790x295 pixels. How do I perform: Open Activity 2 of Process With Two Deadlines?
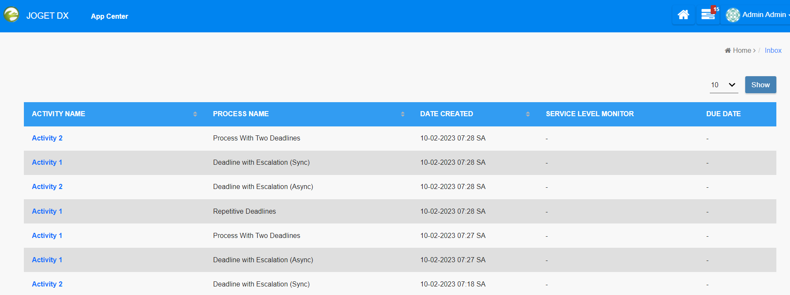point(47,138)
